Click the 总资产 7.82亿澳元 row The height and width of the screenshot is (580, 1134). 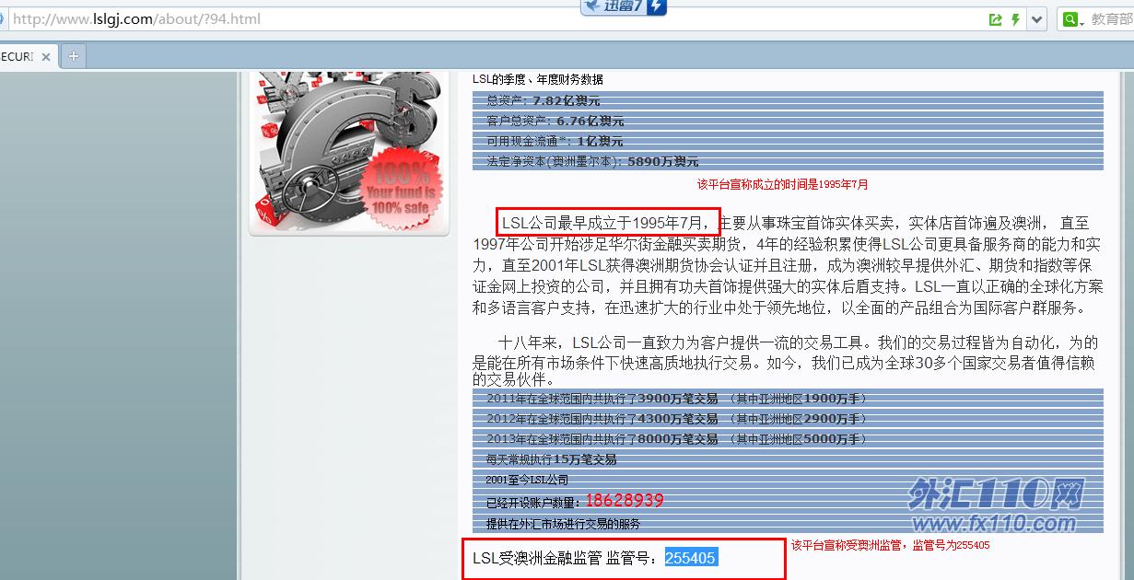click(544, 101)
